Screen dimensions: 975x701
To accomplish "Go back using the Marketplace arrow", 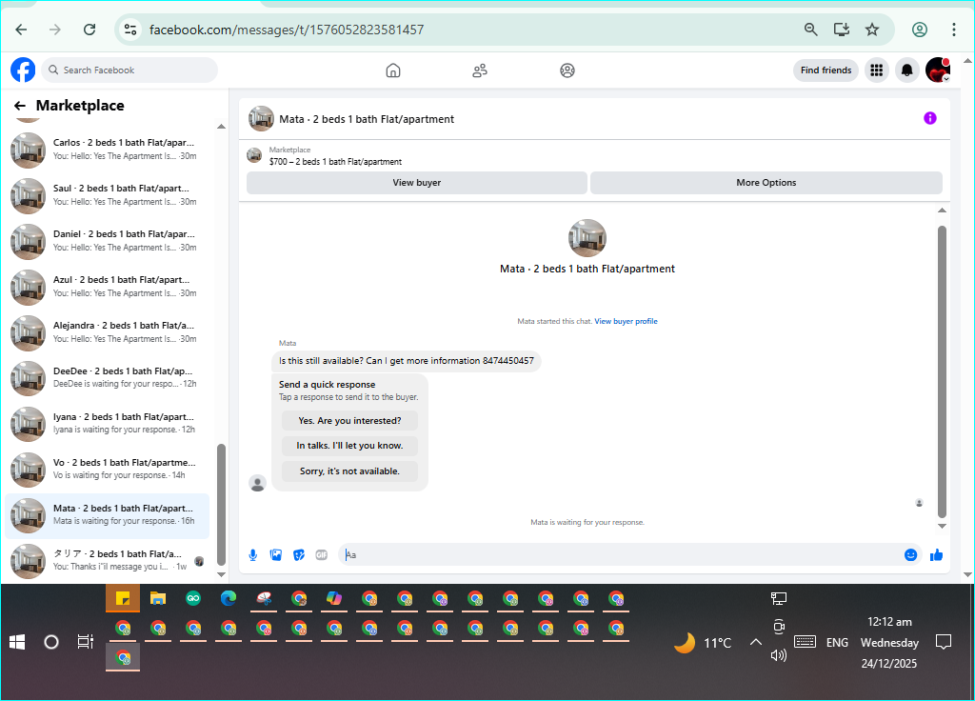I will (20, 106).
